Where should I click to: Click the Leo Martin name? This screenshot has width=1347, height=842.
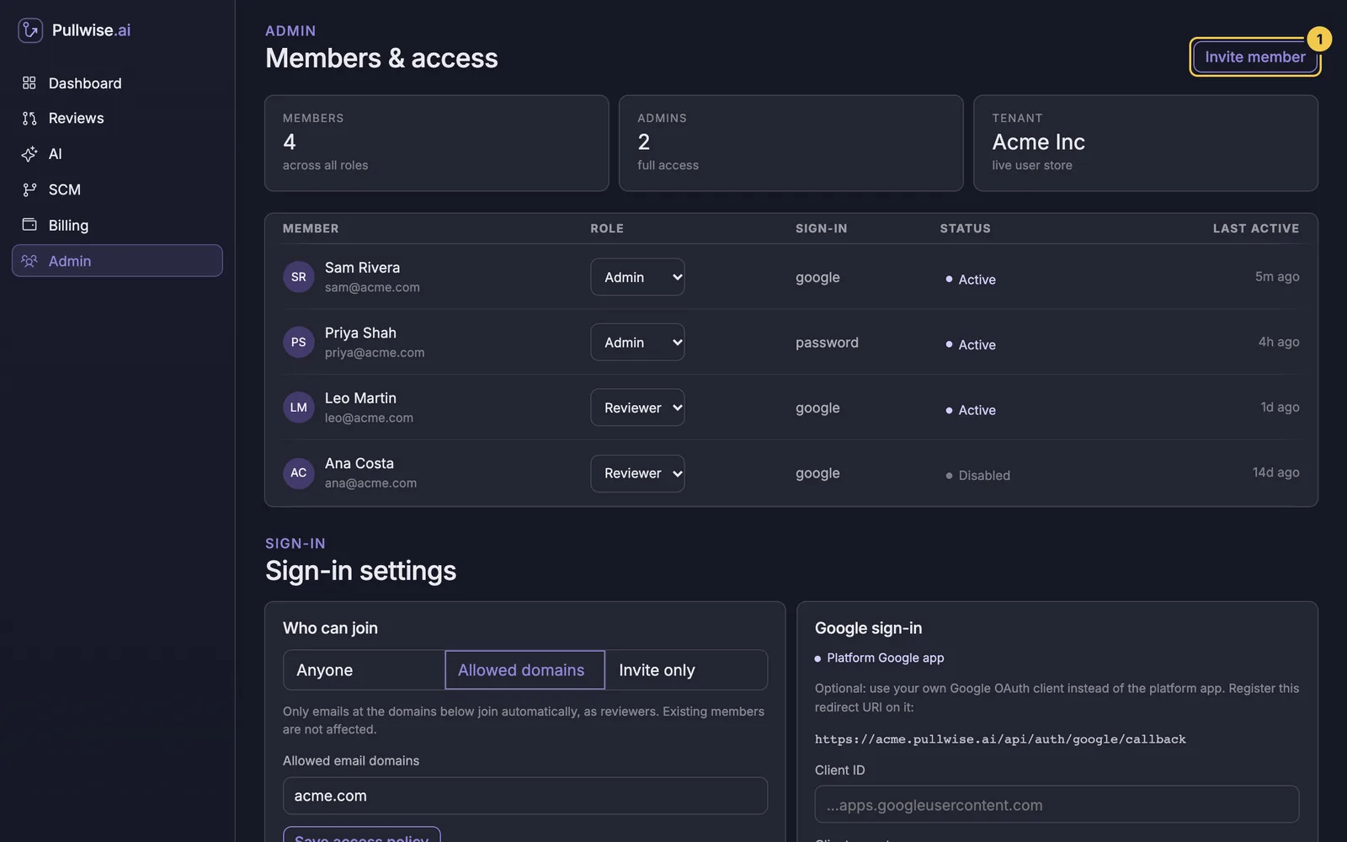[x=360, y=398]
